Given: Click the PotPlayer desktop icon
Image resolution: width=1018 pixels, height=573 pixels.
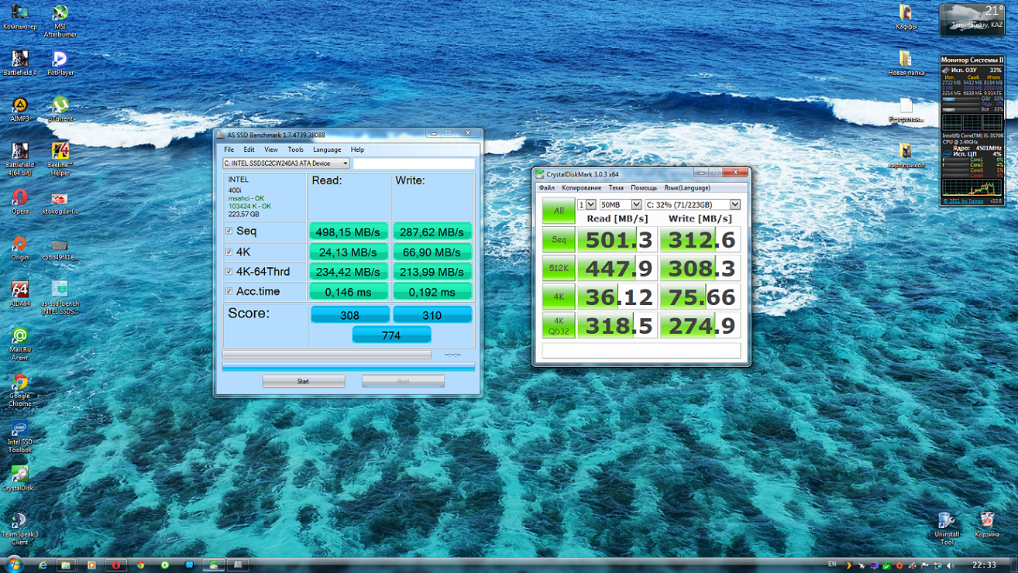Looking at the screenshot, I should pyautogui.click(x=60, y=60).
